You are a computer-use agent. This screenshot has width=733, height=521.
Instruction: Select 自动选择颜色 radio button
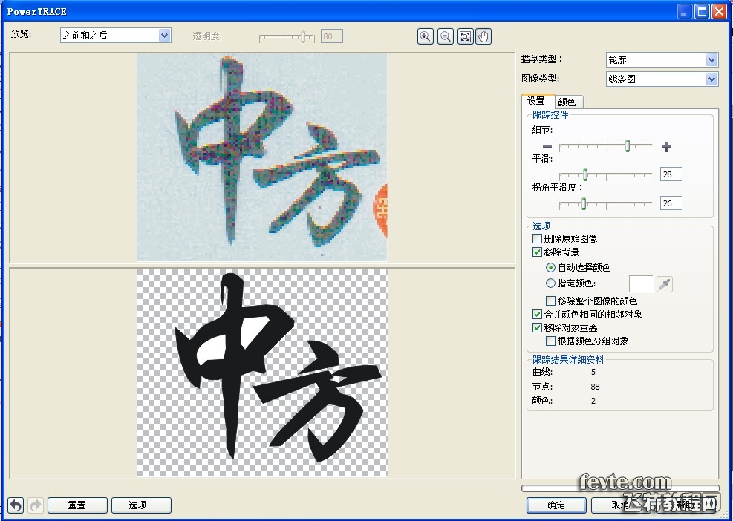point(551,268)
